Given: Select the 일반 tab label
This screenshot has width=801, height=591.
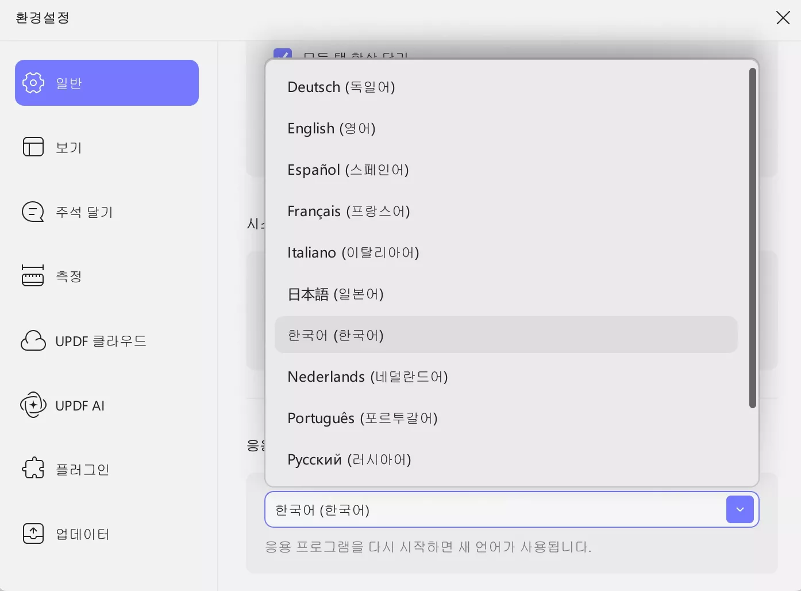Looking at the screenshot, I should point(69,83).
